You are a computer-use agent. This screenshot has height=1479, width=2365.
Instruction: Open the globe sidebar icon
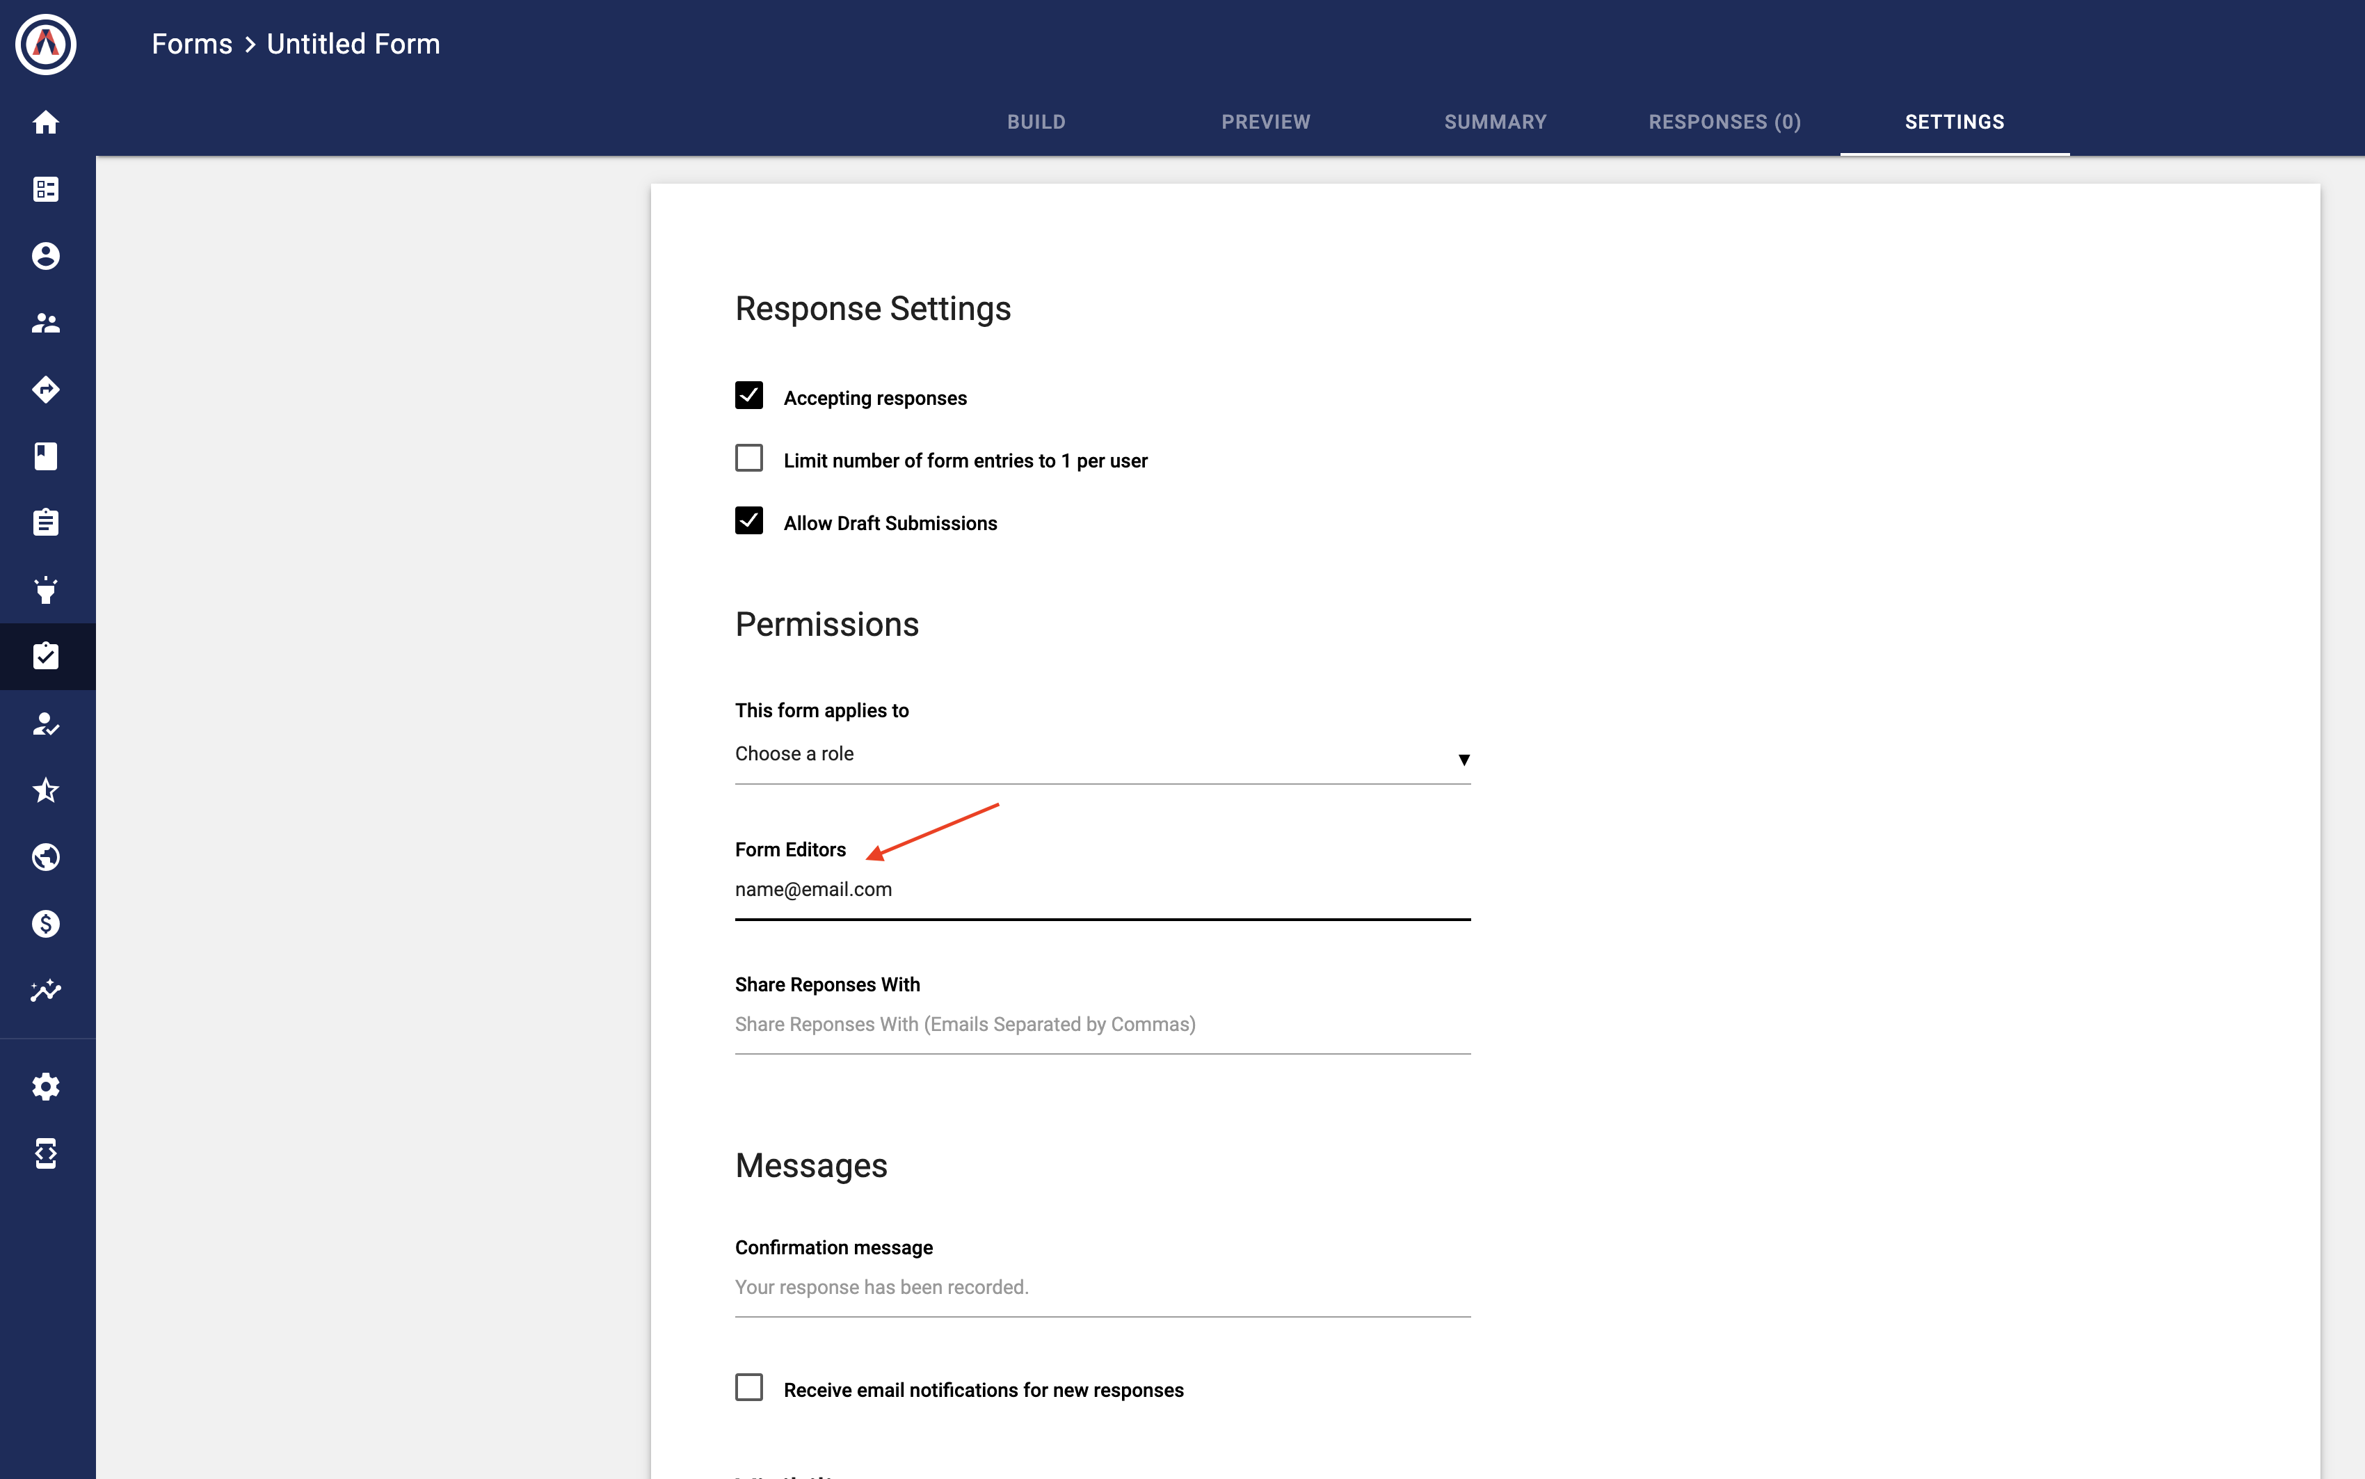tap(46, 857)
